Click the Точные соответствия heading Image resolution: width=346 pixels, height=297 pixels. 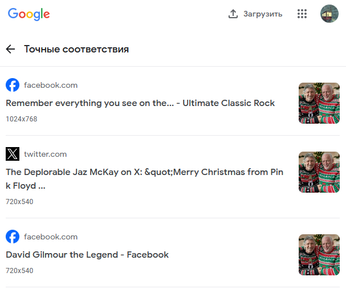tap(76, 49)
